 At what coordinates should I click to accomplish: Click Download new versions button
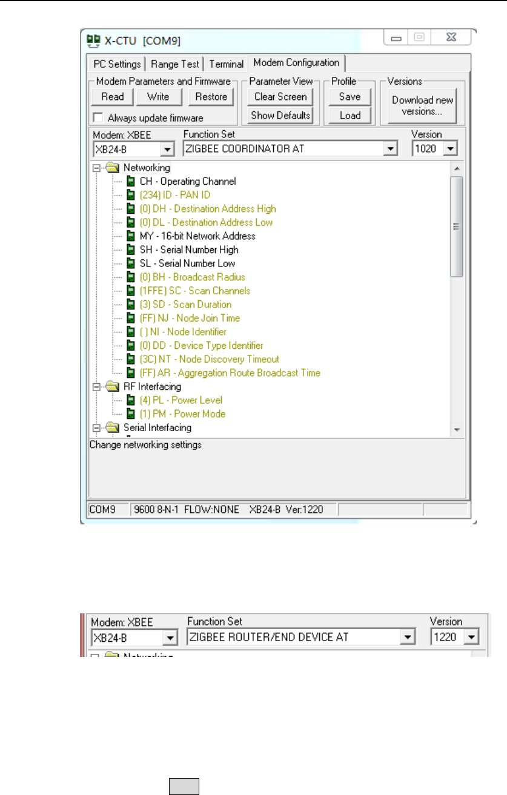423,107
